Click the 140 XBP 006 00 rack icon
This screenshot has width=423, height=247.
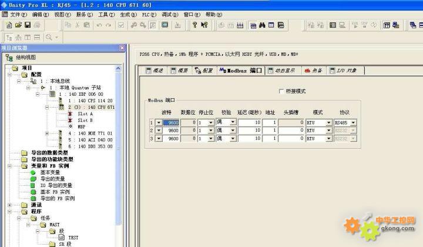53,94
